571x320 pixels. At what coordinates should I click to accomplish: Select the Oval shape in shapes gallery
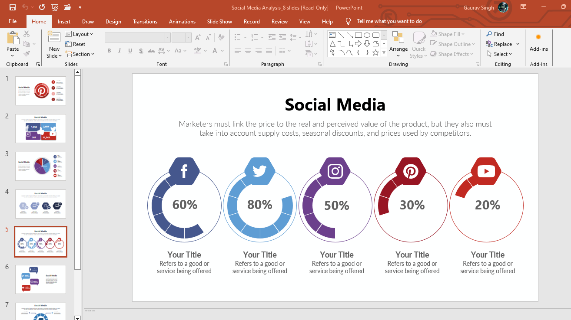[x=367, y=35]
